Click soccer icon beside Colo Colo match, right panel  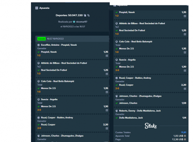point(117,41)
